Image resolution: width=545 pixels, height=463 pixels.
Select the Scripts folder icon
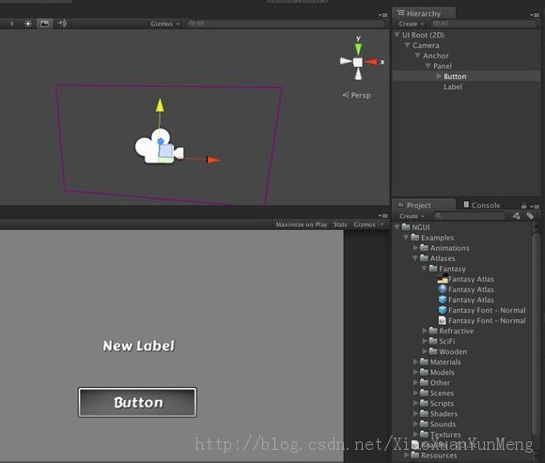coord(424,403)
